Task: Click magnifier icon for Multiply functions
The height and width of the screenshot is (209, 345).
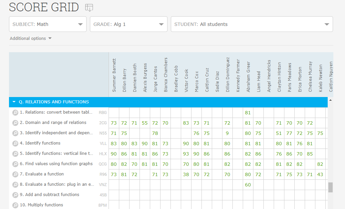Action: 15,205
